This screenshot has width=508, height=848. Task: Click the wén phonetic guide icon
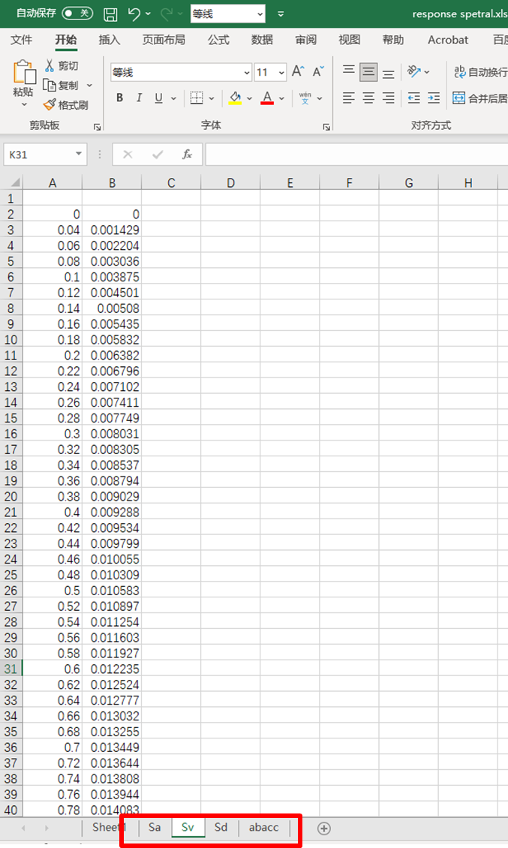pos(305,98)
